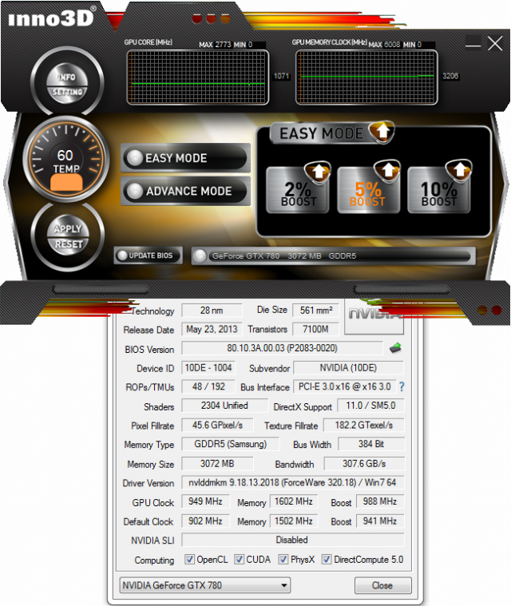
Task: Click the Shaders value 2304 Unified
Action: 224,406
